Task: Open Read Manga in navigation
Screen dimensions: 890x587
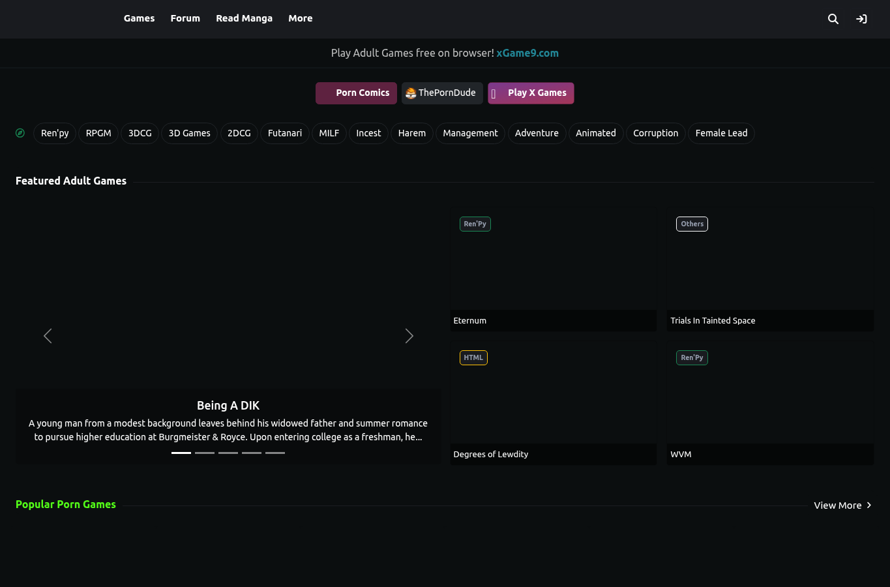Action: pos(245,18)
